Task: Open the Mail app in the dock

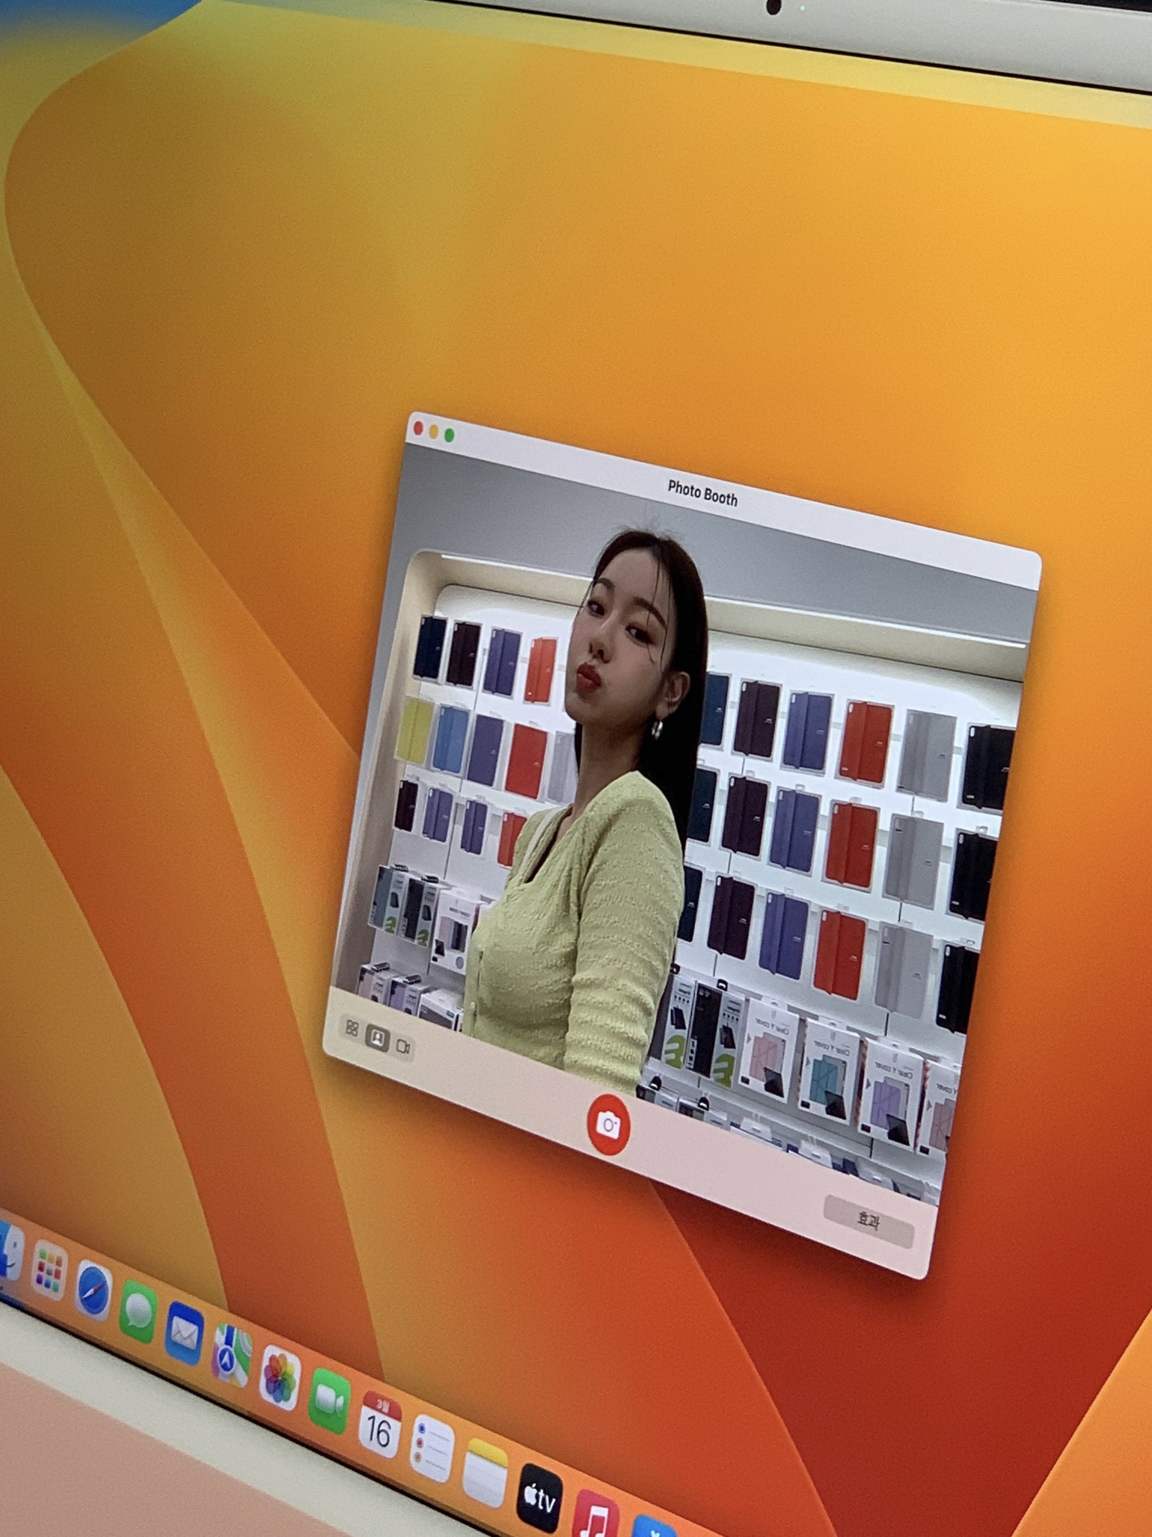Action: (184, 1333)
